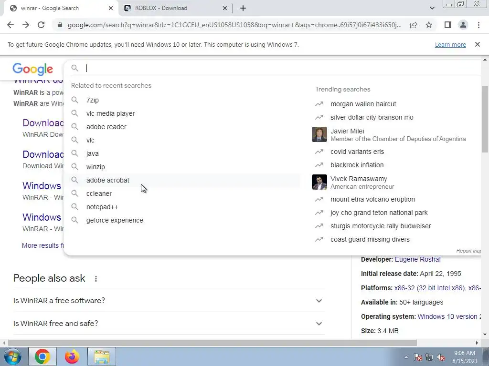Click the horizontal page scrollbar thumb
Image resolution: width=489 pixels, height=366 pixels.
[213, 343]
